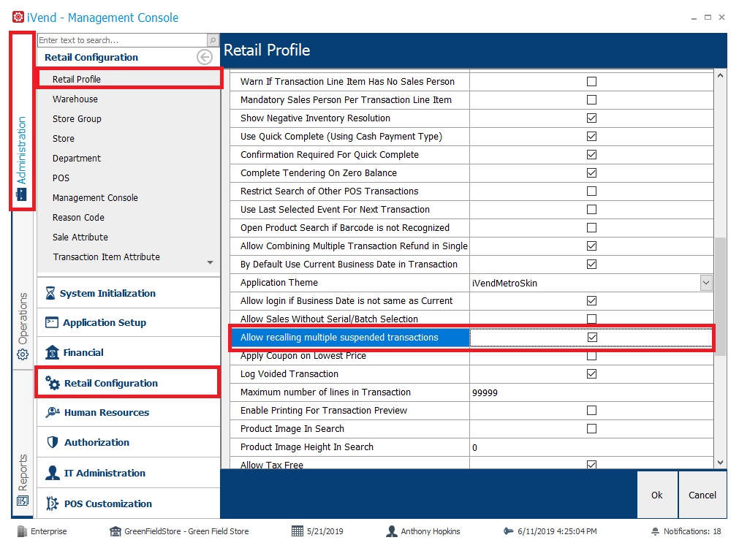Click the Product Image Height In Search value
Image resolution: width=739 pixels, height=551 pixels.
point(591,447)
